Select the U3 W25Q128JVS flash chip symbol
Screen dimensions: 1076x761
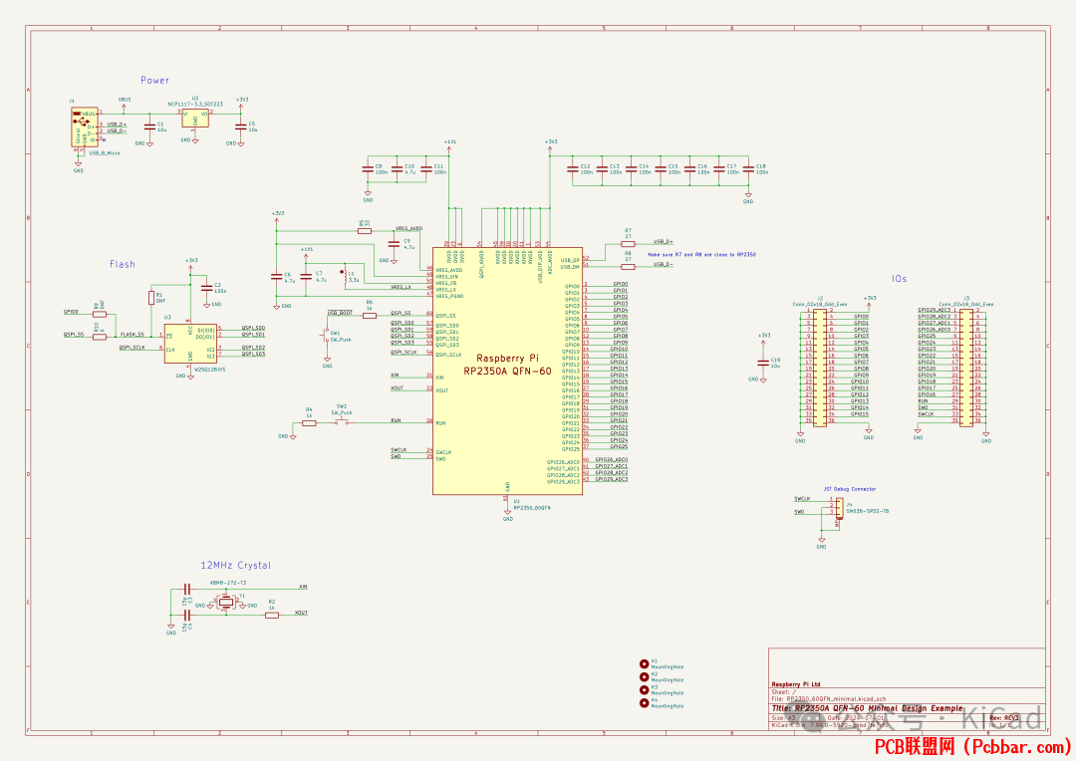pyautogui.click(x=190, y=344)
